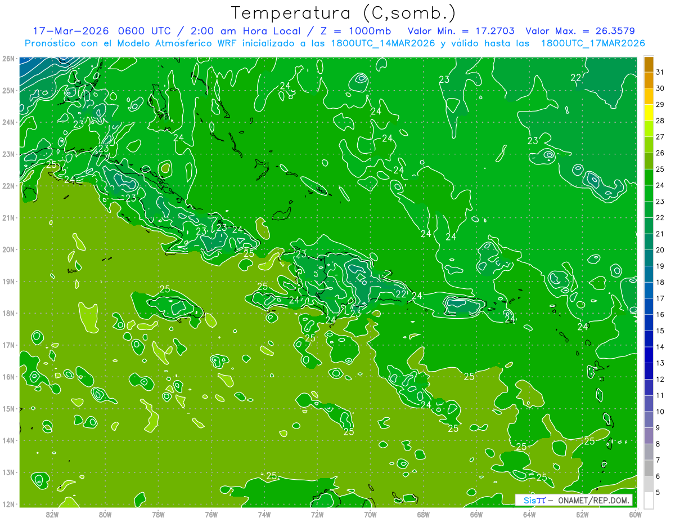The image size is (675, 522).
Task: Click latitude axis label '25N'
Action: 8,90
